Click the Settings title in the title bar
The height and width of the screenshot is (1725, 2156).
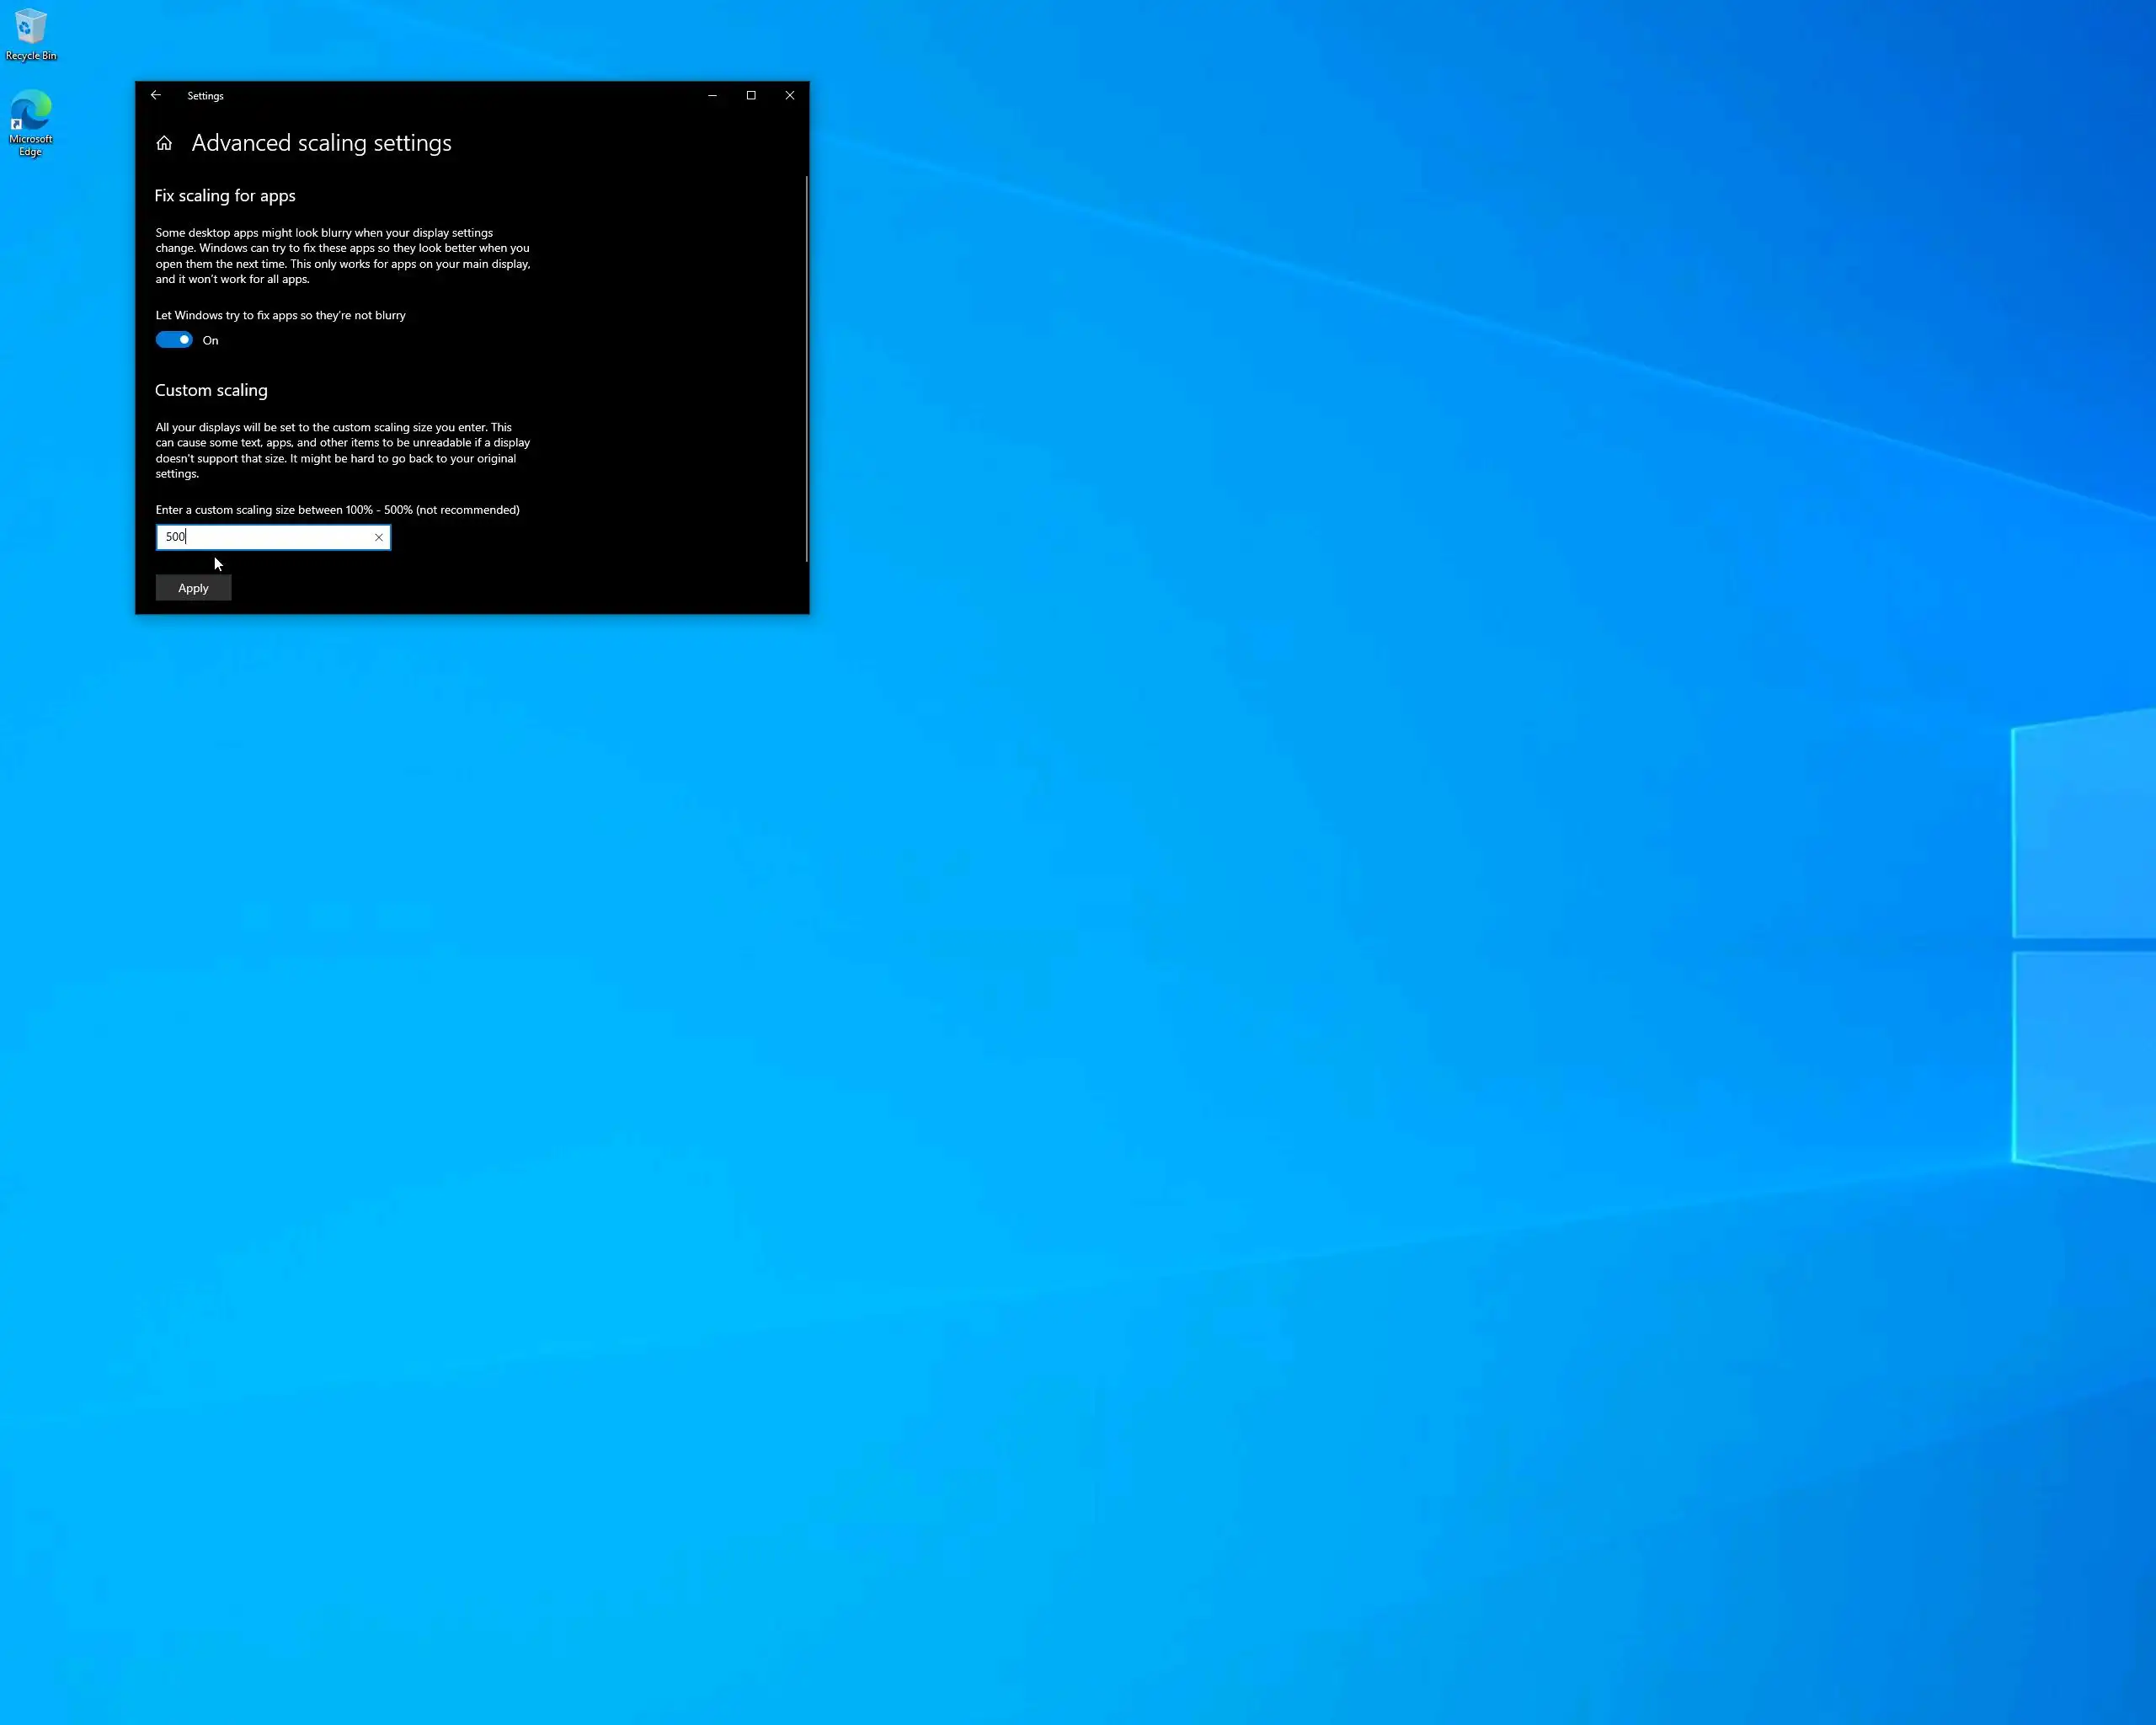[205, 96]
